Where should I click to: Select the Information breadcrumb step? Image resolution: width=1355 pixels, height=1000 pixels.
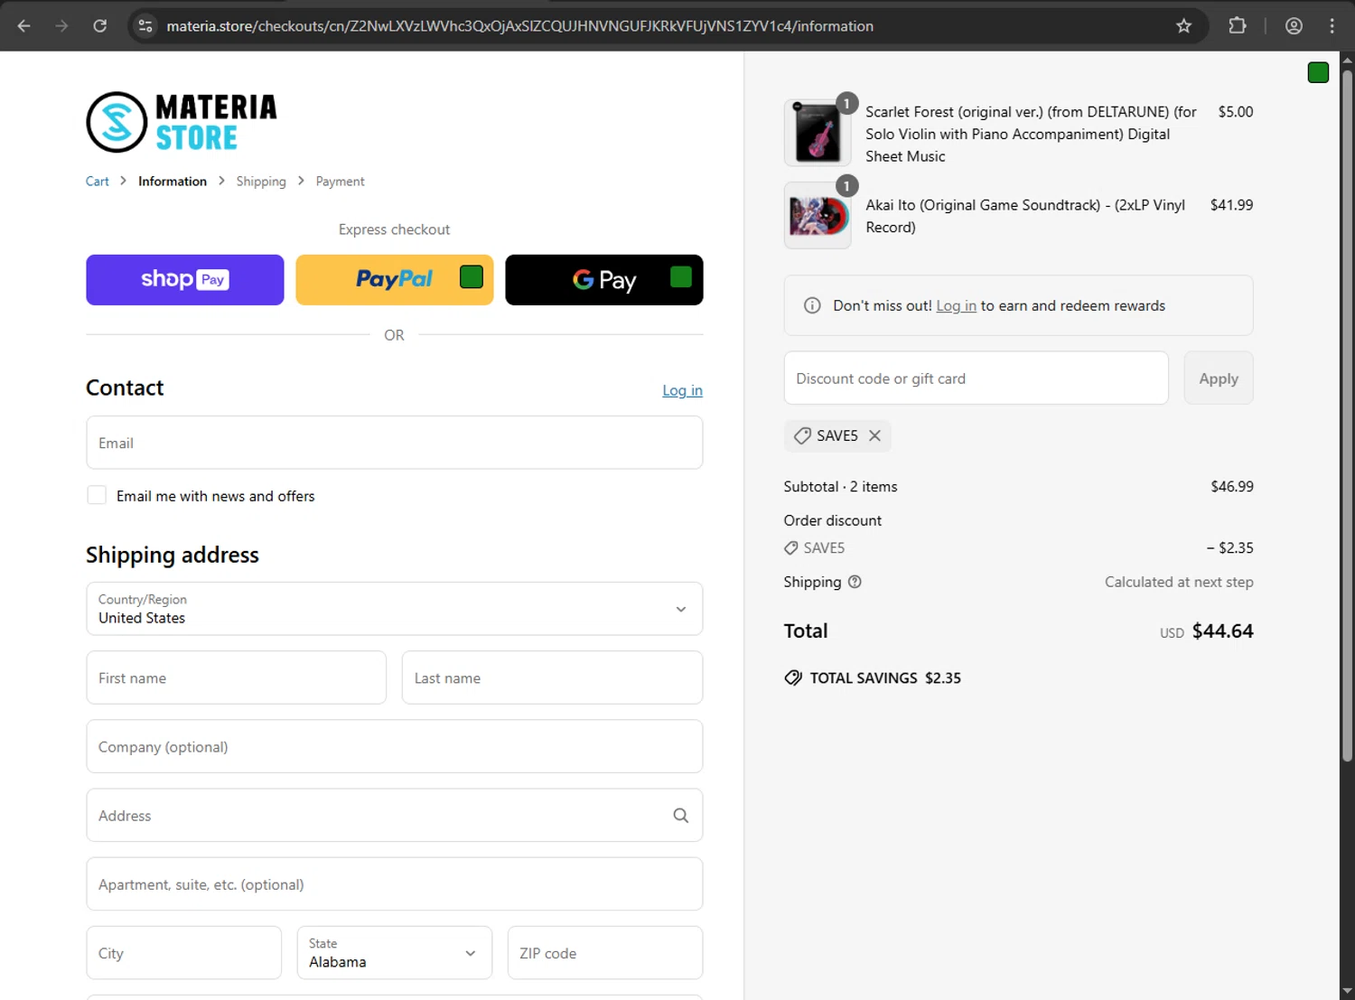coord(173,182)
